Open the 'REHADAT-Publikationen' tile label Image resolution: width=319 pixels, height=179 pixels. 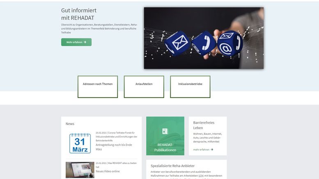pyautogui.click(x=165, y=147)
